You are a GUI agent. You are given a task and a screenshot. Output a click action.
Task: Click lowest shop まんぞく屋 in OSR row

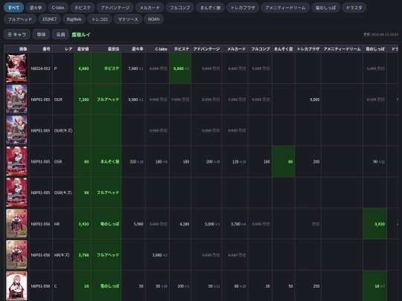pos(109,161)
